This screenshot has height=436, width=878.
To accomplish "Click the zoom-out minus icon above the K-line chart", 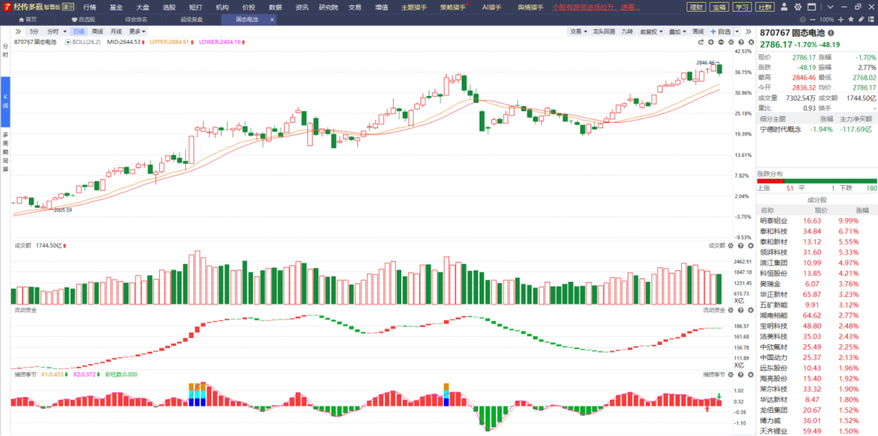I will pos(721,42).
